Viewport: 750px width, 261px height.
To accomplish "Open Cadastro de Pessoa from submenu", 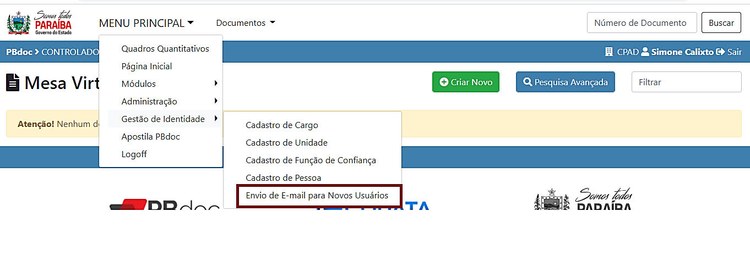I will pos(283,178).
